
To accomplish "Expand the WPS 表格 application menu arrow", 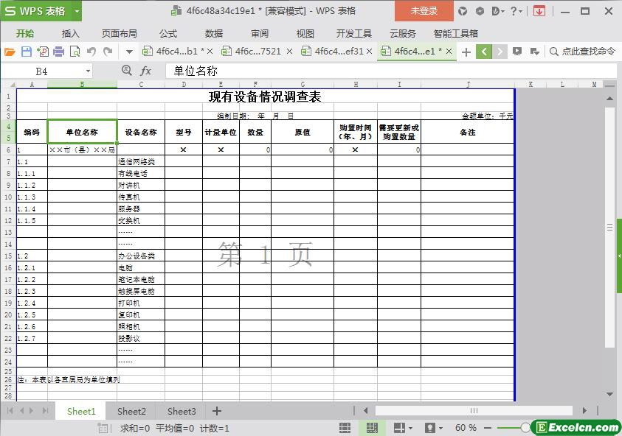I will coord(77,11).
